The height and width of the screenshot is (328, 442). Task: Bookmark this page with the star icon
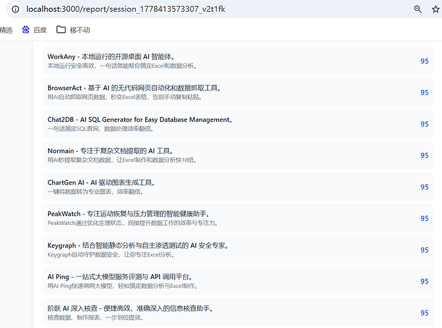pyautogui.click(x=435, y=9)
